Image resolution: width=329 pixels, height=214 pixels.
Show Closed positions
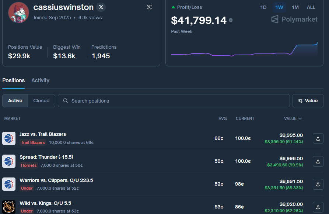coord(41,101)
